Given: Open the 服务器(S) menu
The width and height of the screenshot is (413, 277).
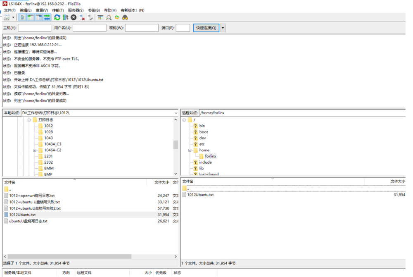Looking at the screenshot, I should (76, 10).
